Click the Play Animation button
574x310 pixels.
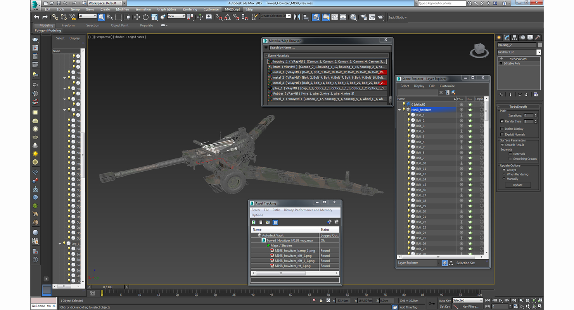pos(501,300)
